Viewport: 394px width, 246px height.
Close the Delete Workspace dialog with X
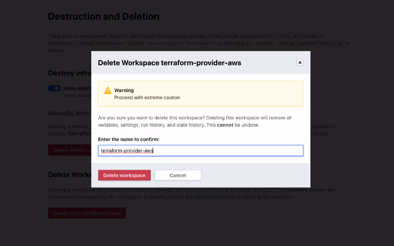(300, 63)
